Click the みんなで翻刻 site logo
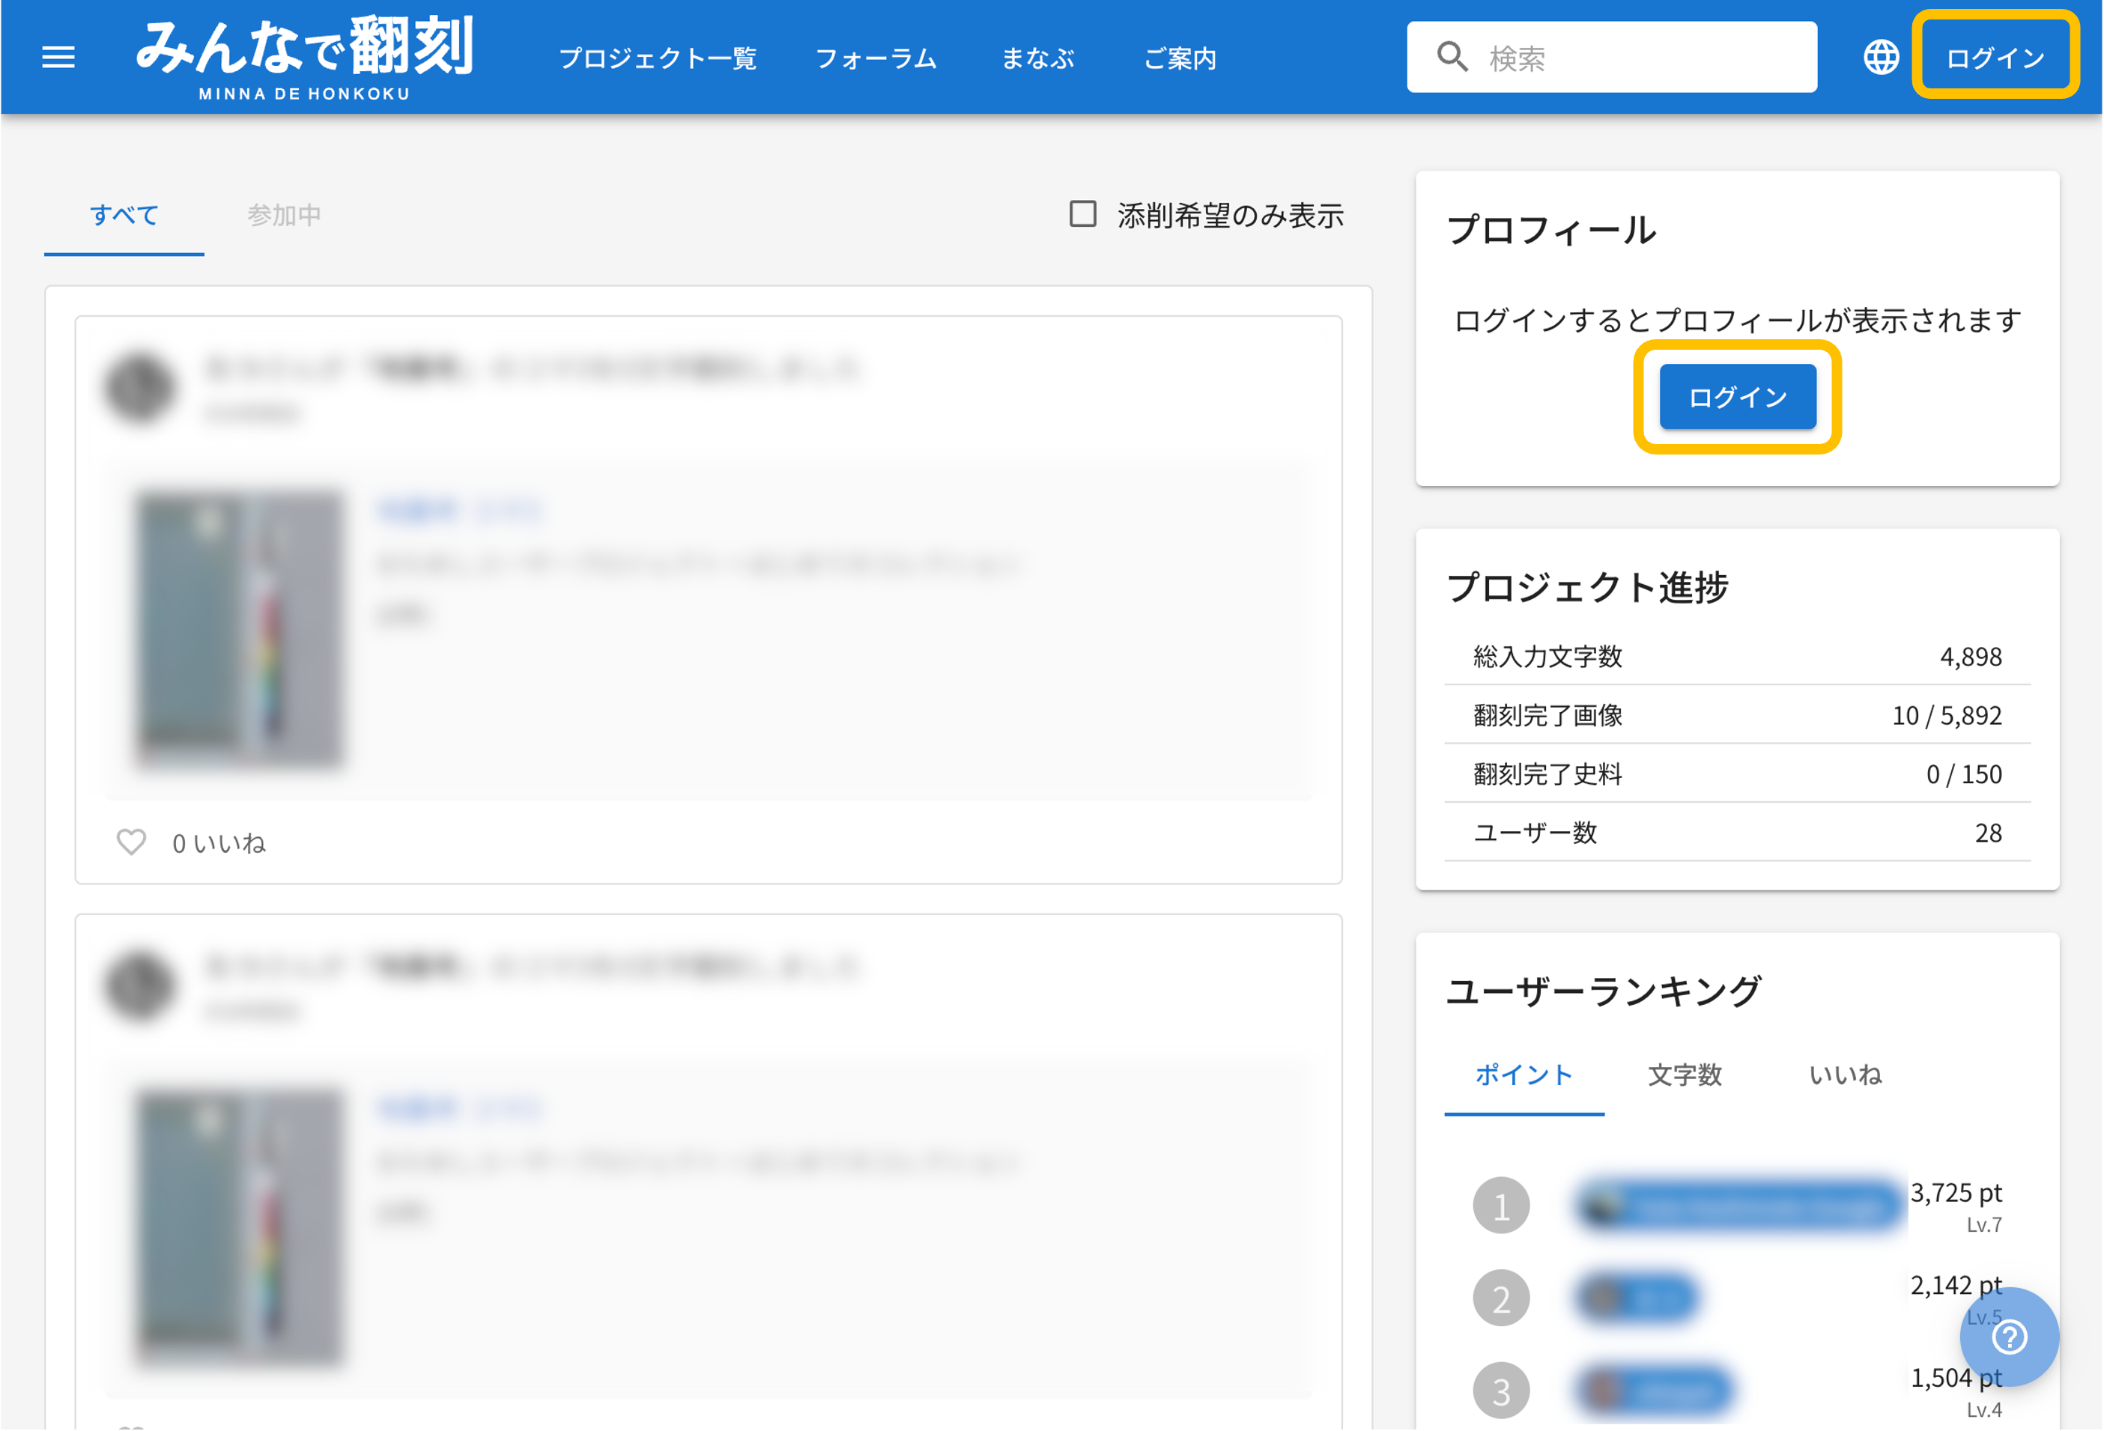2104x1431 pixels. click(x=304, y=56)
